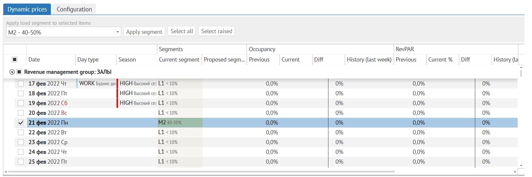The image size is (532, 177).
Task: Click the Current segment column header
Action: 179,60
